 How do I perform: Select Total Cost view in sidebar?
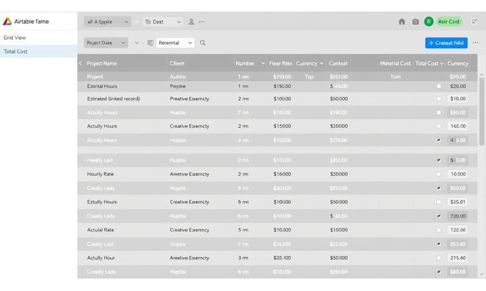pyautogui.click(x=16, y=52)
